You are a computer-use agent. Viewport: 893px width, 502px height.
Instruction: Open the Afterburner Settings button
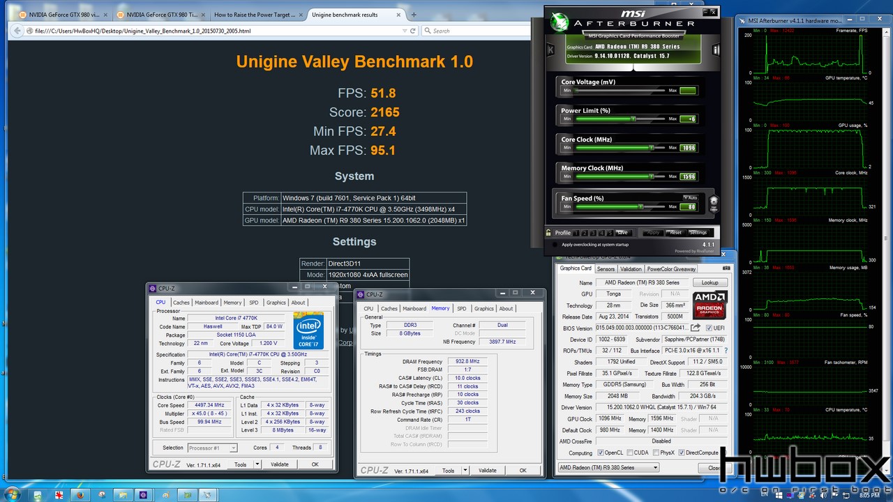698,233
